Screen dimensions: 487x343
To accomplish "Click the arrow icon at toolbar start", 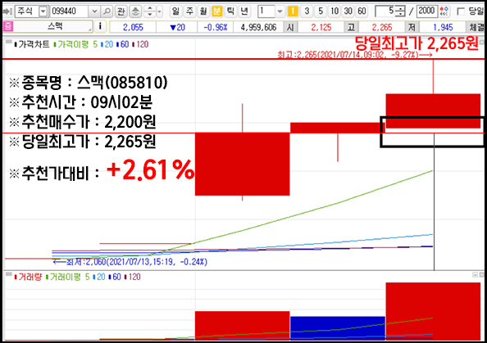I will pyautogui.click(x=7, y=11).
